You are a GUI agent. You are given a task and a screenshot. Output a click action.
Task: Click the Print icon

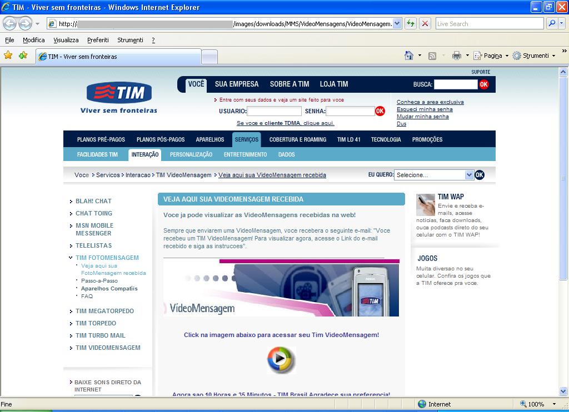tap(457, 56)
